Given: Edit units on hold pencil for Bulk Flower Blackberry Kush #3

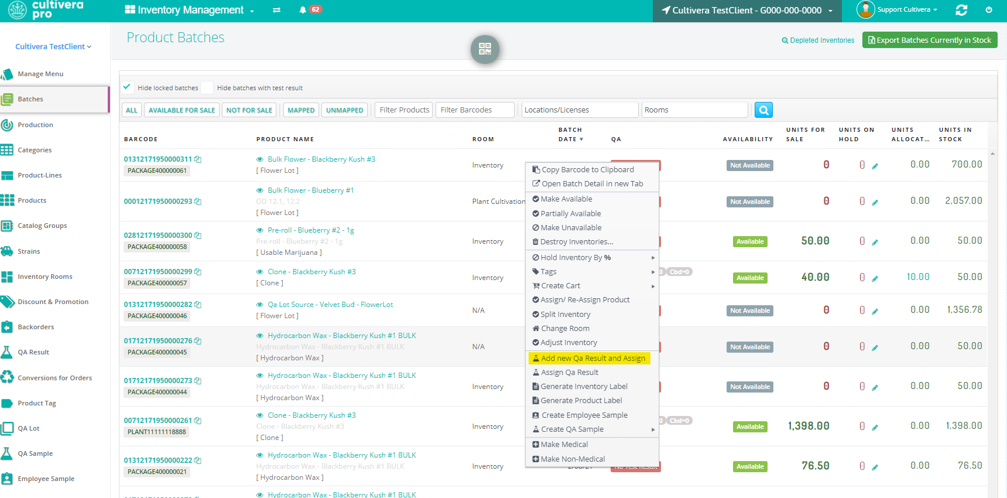Looking at the screenshot, I should tap(875, 166).
